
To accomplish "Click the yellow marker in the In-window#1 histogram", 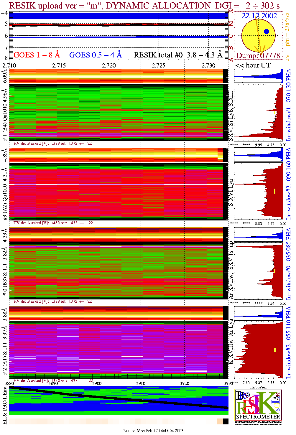I will coord(275,112).
